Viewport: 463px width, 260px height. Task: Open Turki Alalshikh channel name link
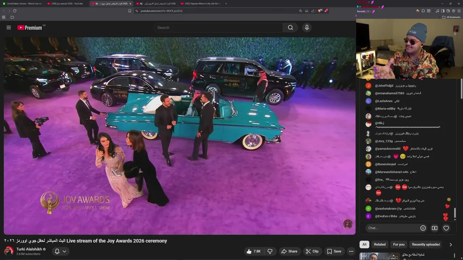pos(29,249)
